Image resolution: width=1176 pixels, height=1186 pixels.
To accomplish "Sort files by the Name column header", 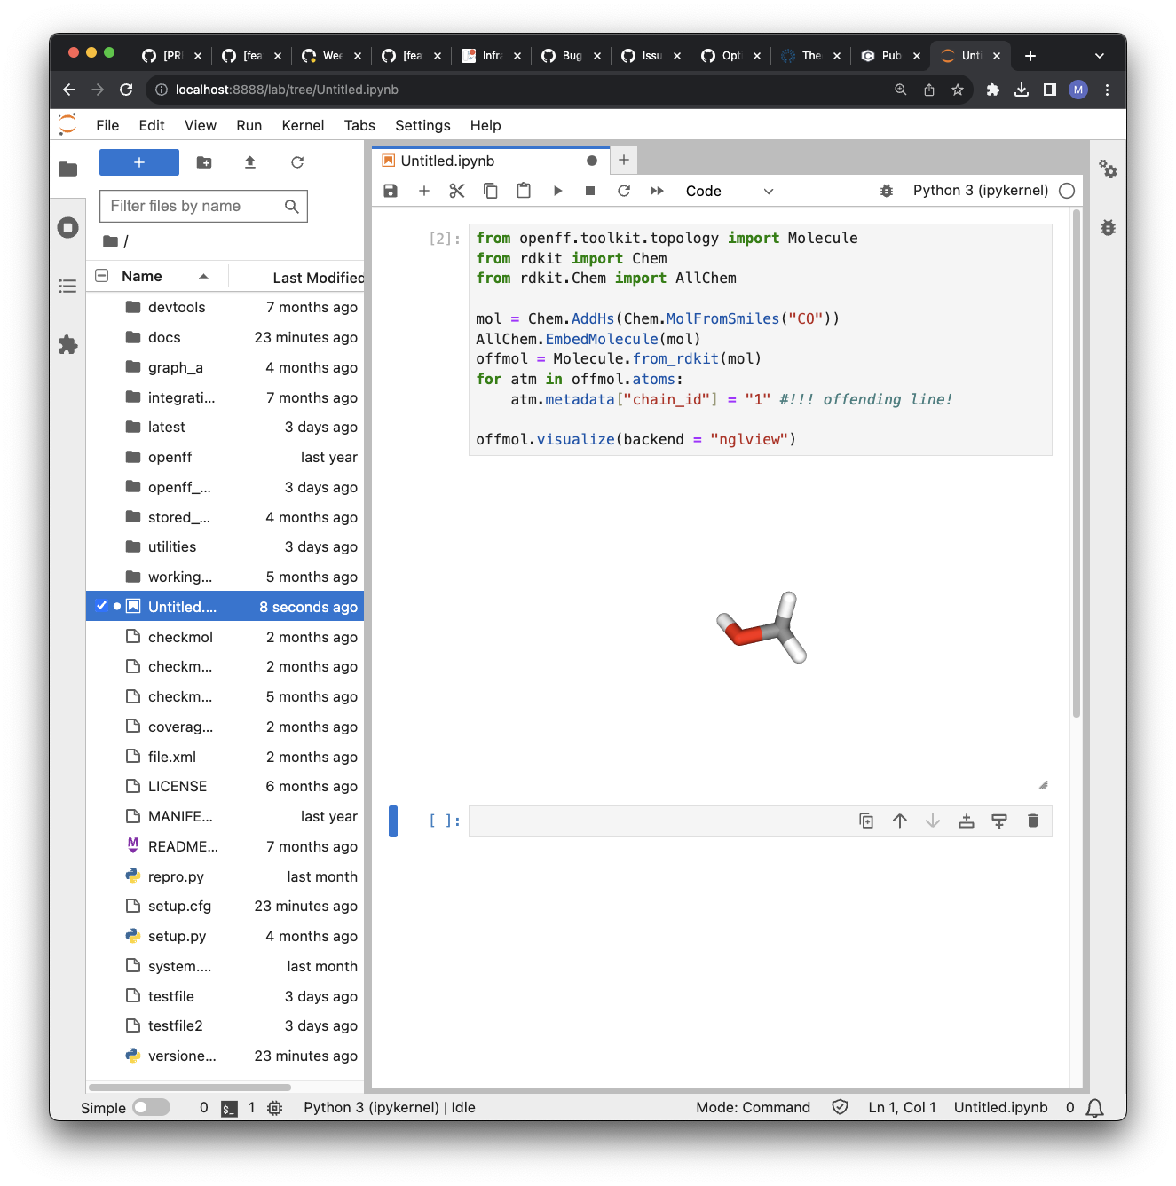I will (x=142, y=276).
